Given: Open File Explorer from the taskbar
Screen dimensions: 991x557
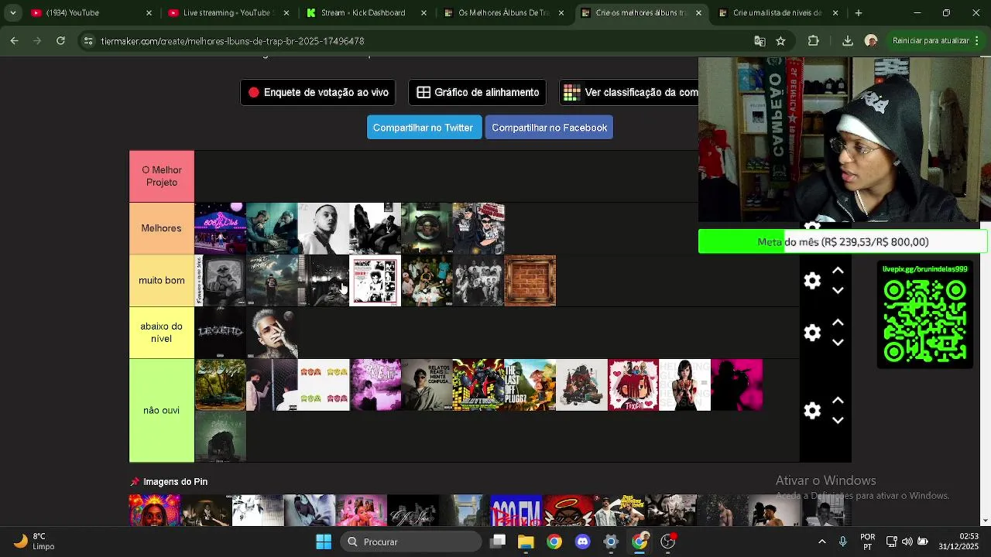Looking at the screenshot, I should point(526,542).
